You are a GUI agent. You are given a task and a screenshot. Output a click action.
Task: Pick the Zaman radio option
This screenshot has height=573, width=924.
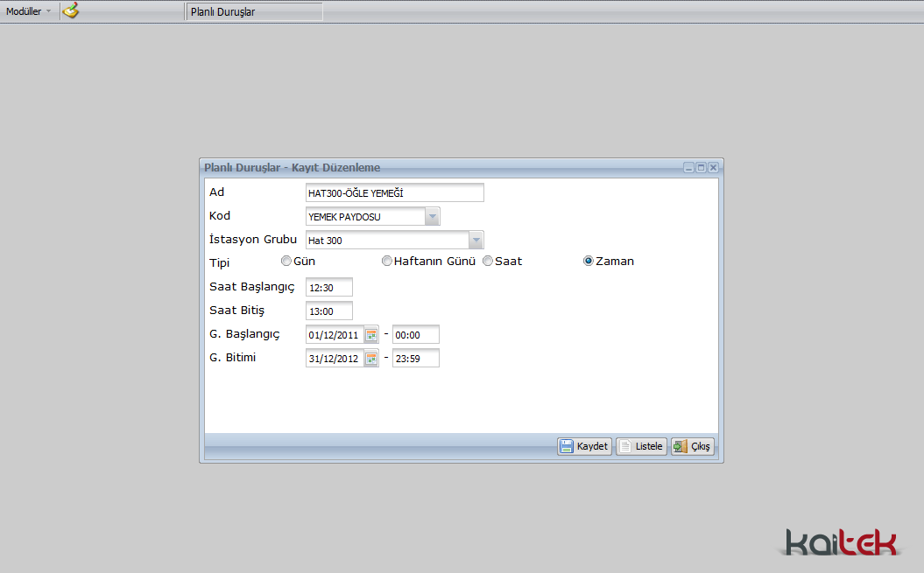coord(589,261)
